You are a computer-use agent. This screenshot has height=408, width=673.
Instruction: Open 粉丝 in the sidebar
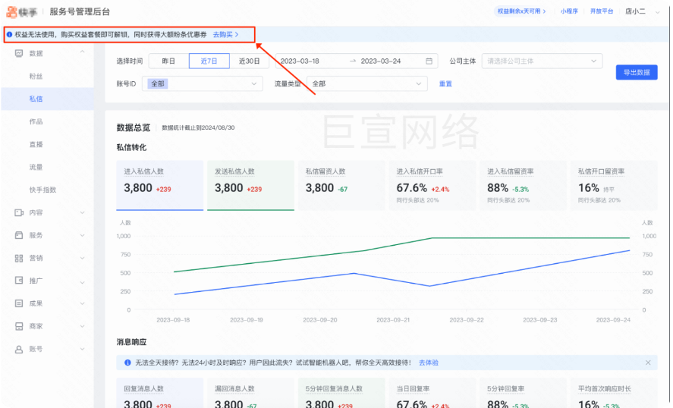click(x=36, y=76)
